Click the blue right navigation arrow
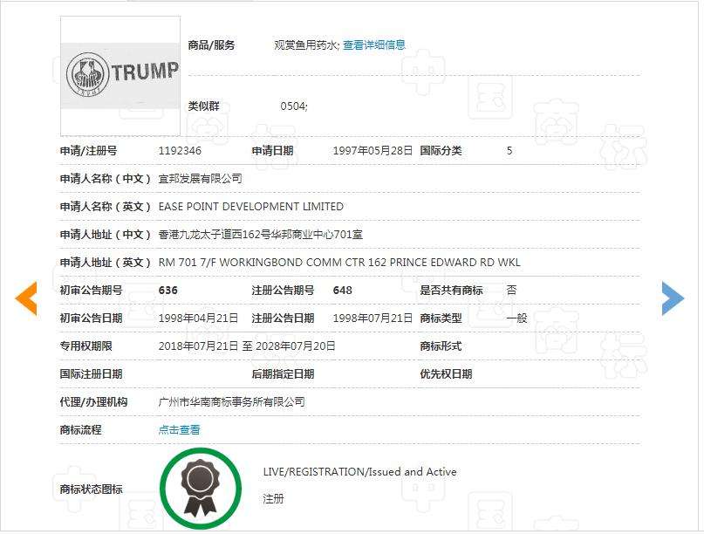This screenshot has width=704, height=534. click(673, 298)
